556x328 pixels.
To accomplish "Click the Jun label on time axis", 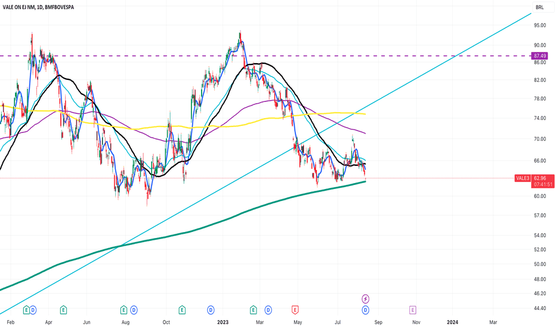I will point(87,322).
